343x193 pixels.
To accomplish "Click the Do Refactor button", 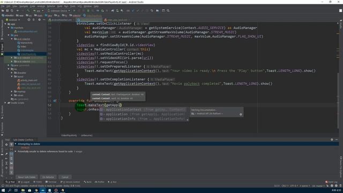I will 48,177.
